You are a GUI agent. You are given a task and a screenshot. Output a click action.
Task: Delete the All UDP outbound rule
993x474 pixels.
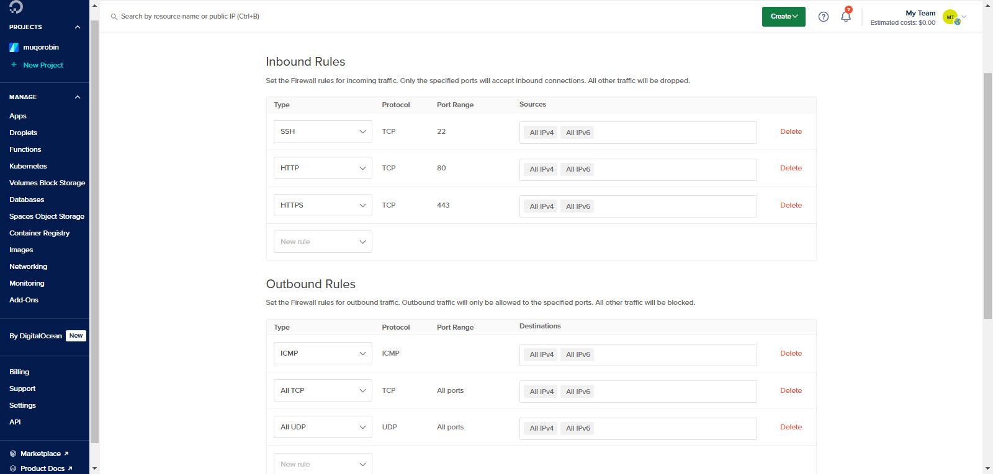[791, 427]
